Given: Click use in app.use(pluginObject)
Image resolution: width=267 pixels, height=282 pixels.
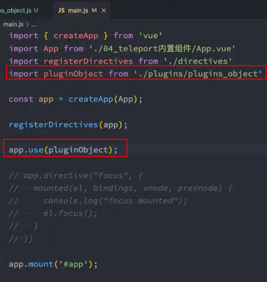Looking at the screenshot, I should pyautogui.click(x=36, y=150).
